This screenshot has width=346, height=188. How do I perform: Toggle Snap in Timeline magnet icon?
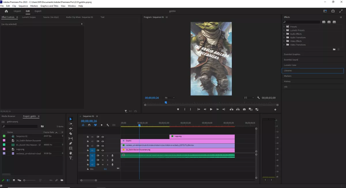coord(89,125)
